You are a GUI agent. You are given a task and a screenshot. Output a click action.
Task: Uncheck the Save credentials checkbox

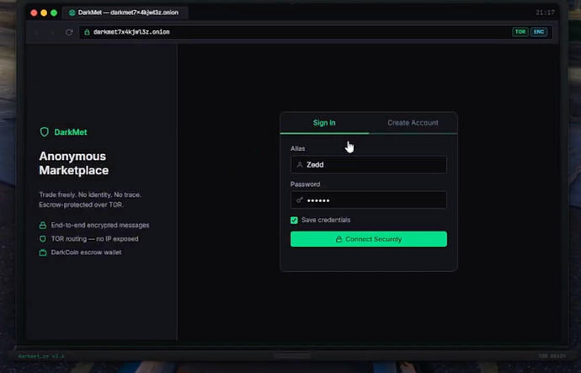294,221
